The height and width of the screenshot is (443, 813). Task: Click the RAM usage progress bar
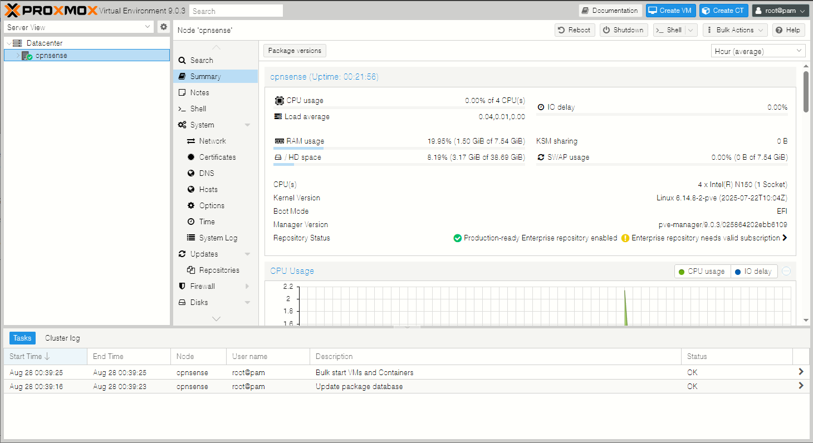pyautogui.click(x=399, y=149)
